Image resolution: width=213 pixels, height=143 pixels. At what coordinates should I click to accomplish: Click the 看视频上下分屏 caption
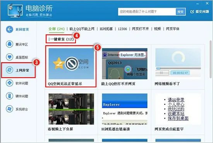click(60, 129)
